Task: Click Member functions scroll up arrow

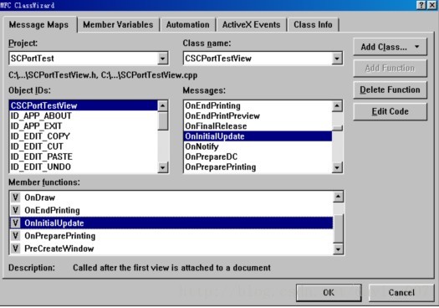Action: point(338,197)
